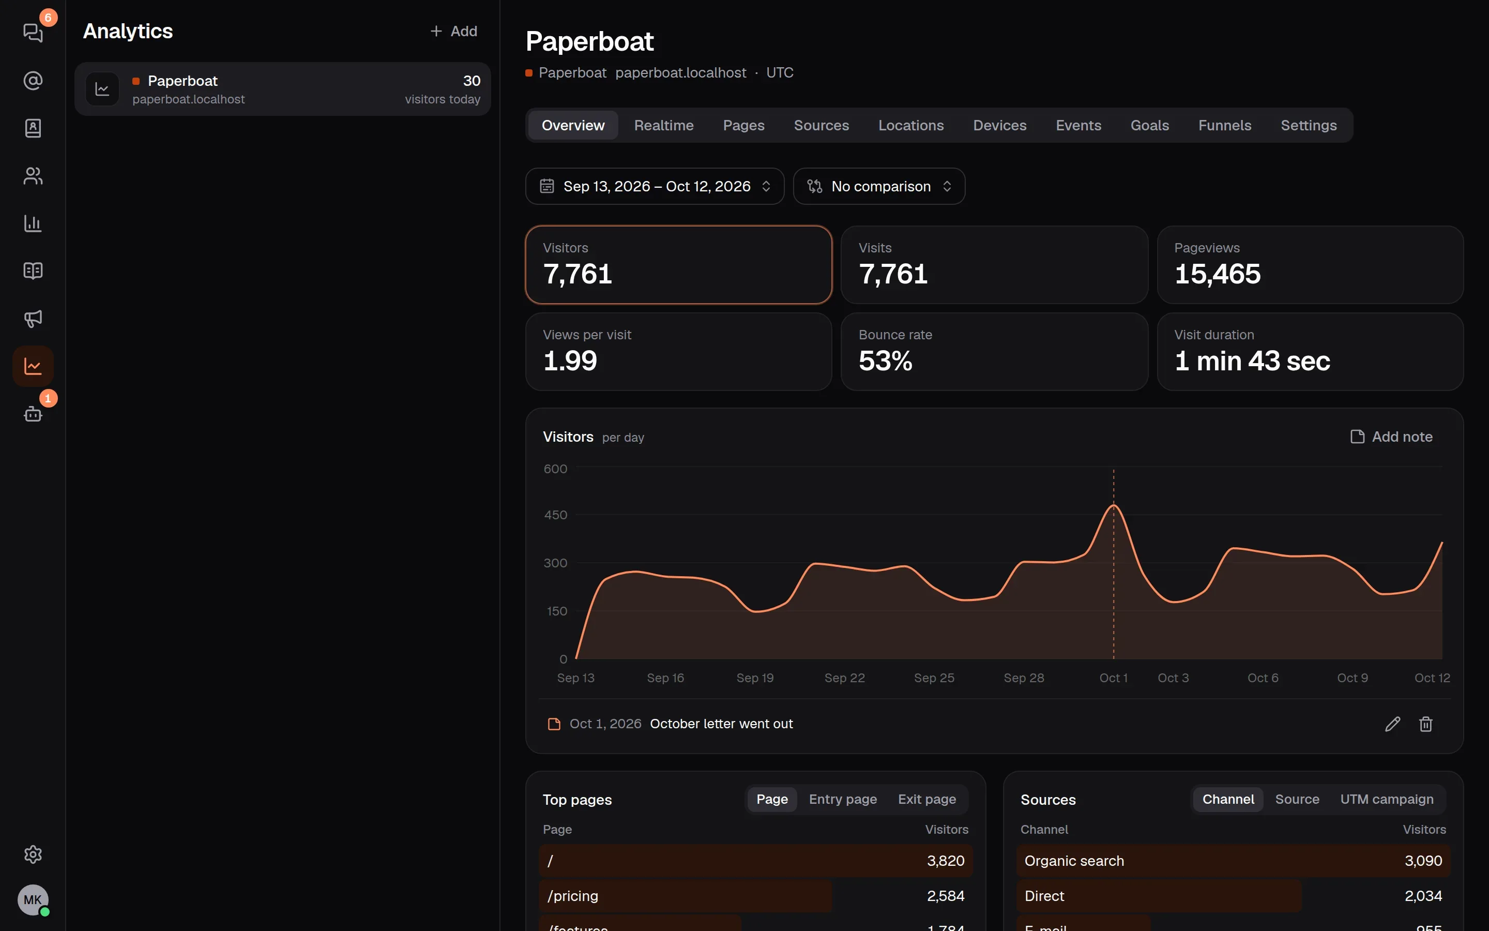Switch to the Pages tab
This screenshot has width=1489, height=931.
(743, 126)
